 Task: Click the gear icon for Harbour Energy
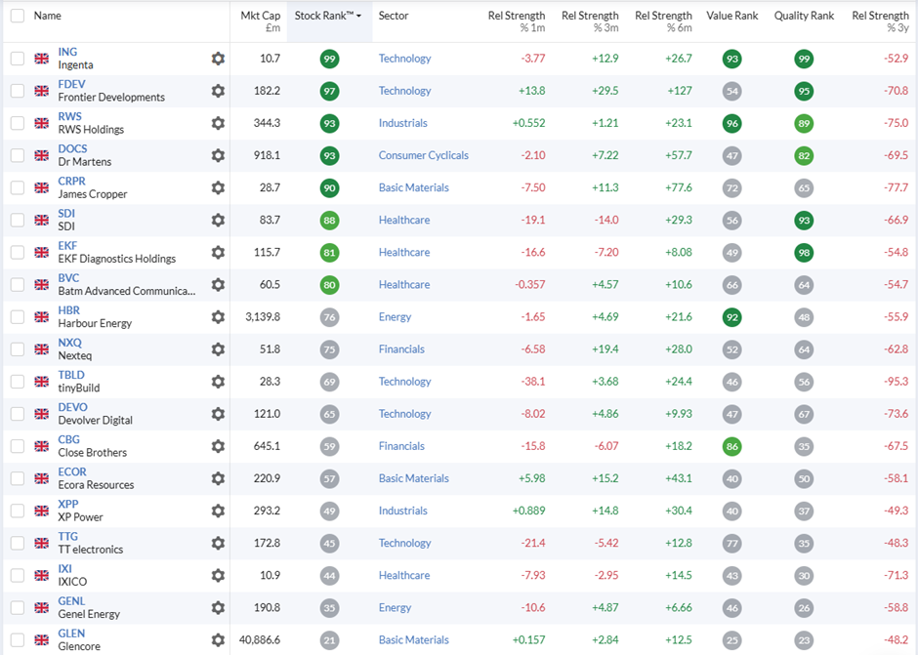[218, 316]
